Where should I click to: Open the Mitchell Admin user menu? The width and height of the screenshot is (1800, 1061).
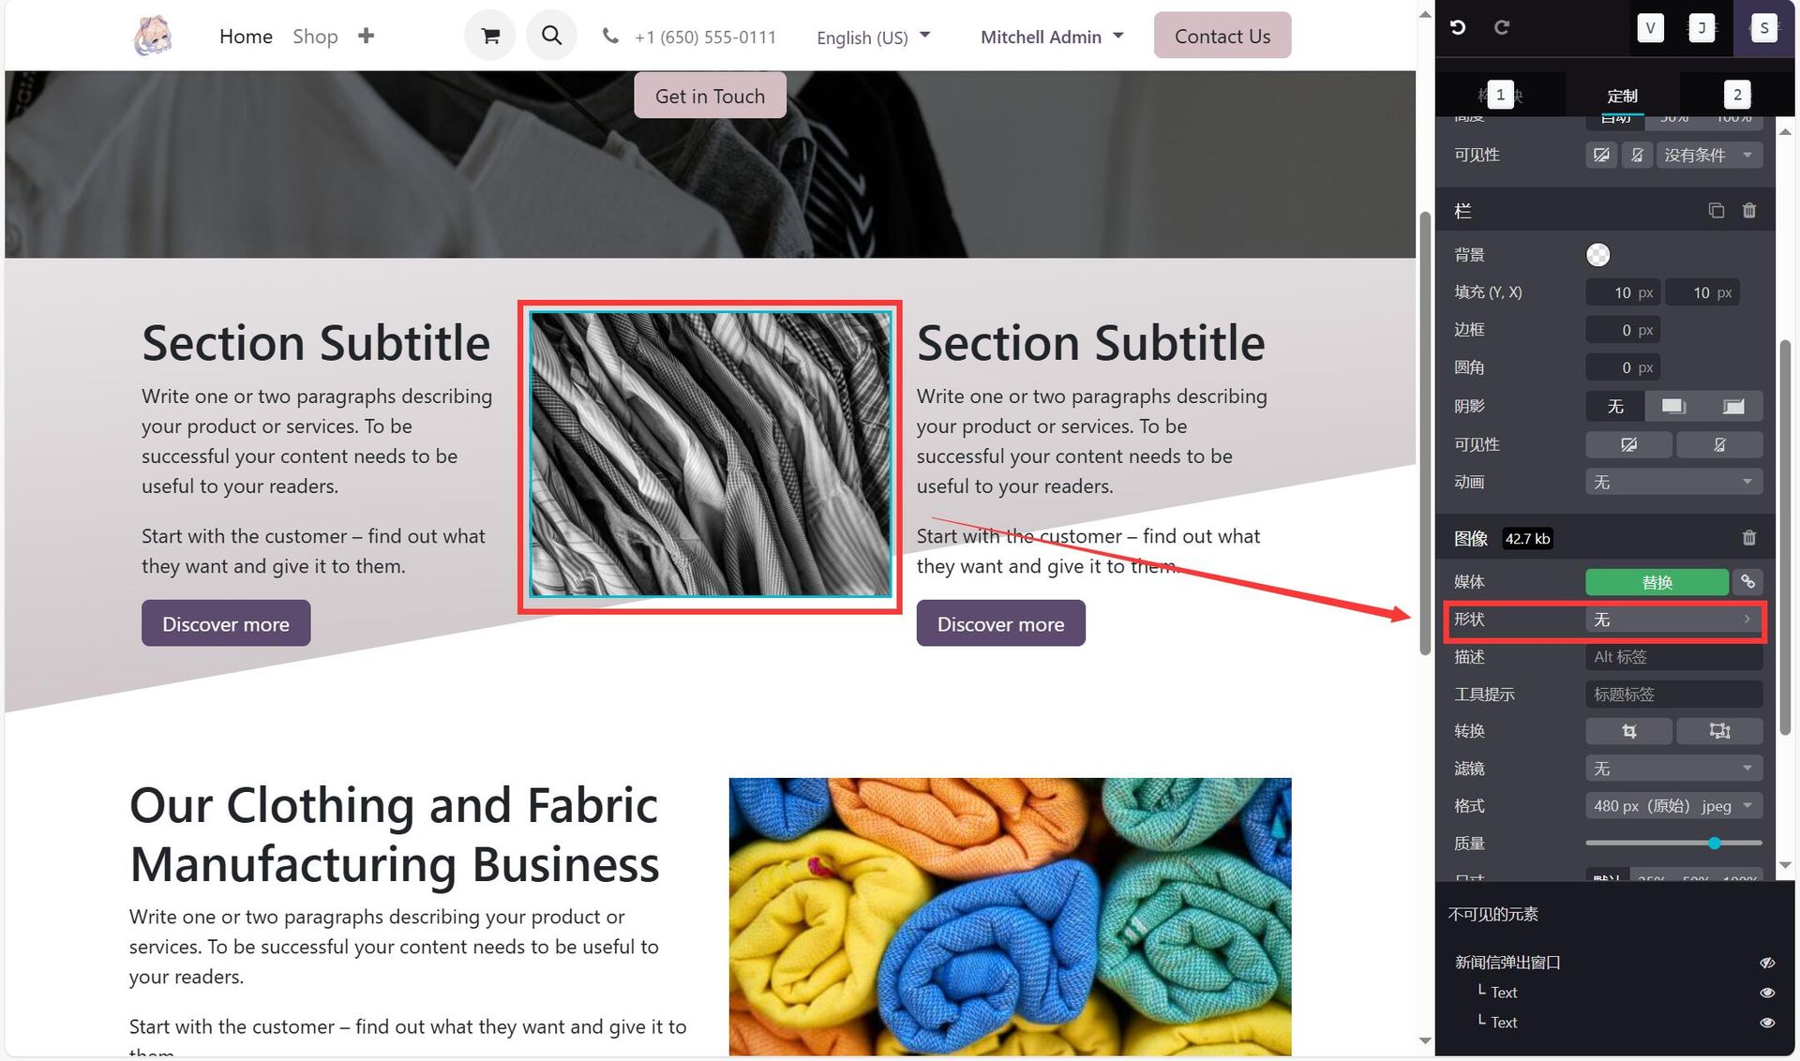(x=1052, y=37)
